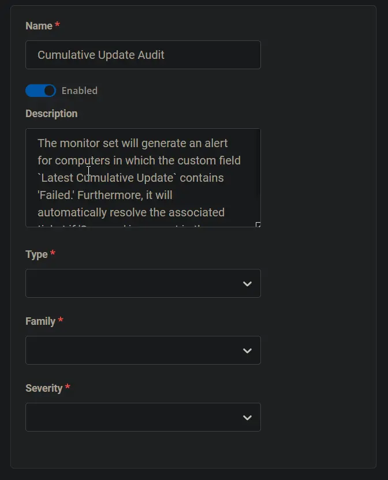Click the Name field label
The height and width of the screenshot is (480, 388).
click(x=39, y=26)
